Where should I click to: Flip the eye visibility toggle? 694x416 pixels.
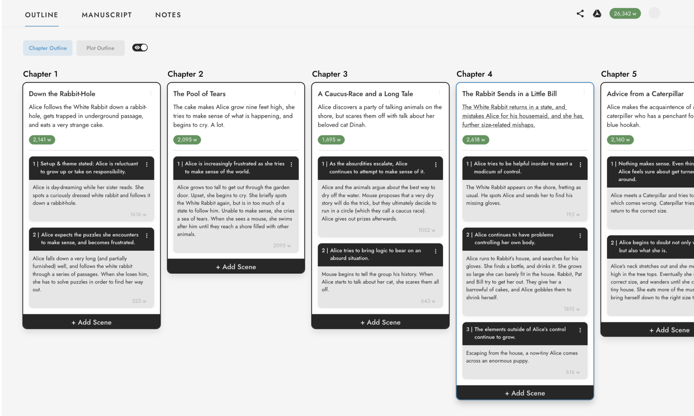coord(140,47)
